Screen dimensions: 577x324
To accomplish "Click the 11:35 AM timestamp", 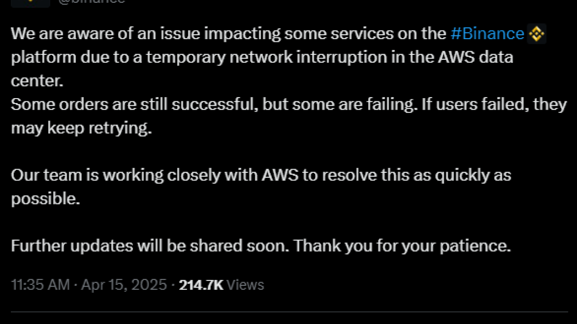I will [41, 285].
